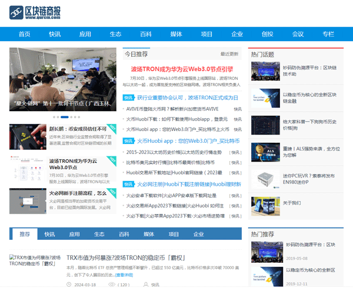Open 赵长鹏：币安成员信任不可 headline
Screen dimensions: 353x288
point(78,129)
